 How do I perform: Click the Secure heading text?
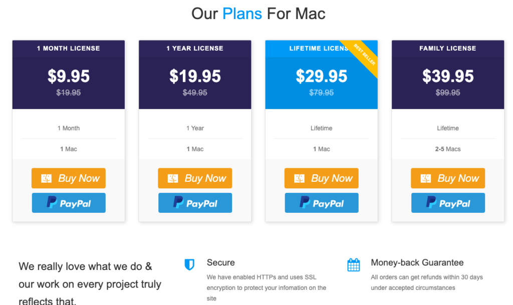coord(220,262)
